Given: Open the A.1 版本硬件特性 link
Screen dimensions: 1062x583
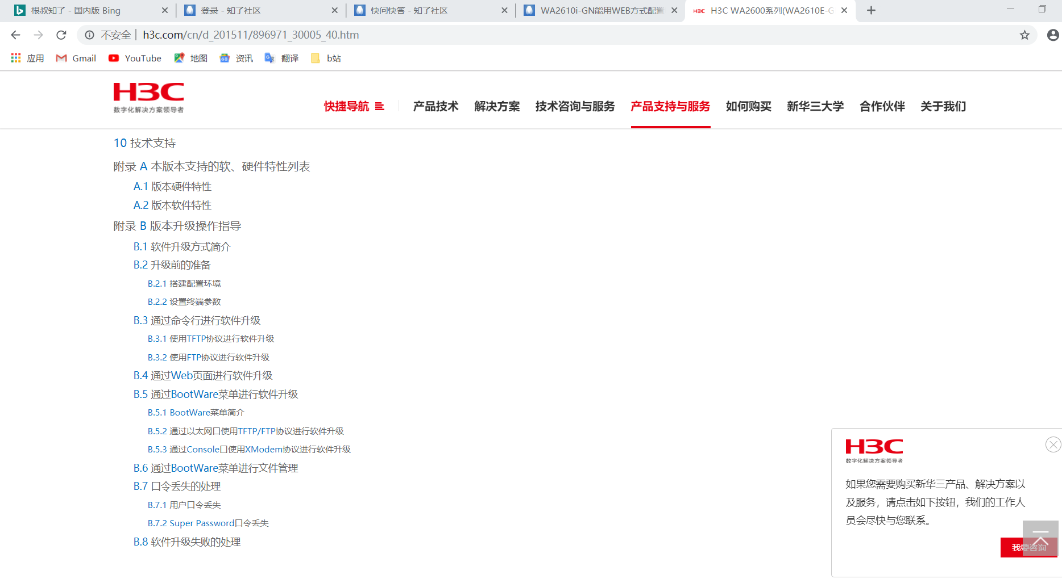Looking at the screenshot, I should tap(172, 187).
